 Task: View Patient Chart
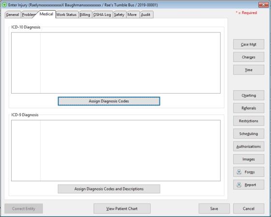point(122,209)
